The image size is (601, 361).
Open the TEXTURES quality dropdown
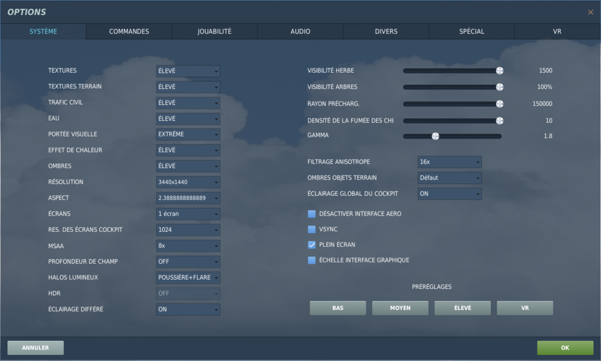(188, 70)
